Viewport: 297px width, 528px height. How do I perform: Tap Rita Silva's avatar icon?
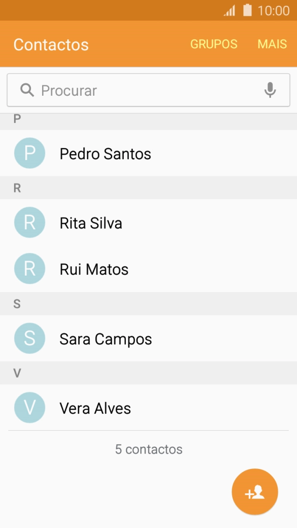click(x=30, y=222)
